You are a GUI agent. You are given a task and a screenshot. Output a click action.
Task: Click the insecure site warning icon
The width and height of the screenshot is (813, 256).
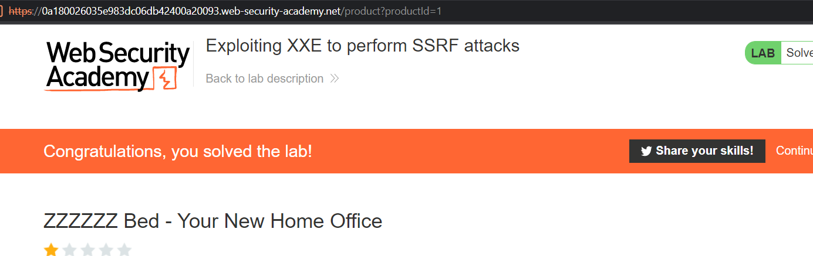[2, 11]
